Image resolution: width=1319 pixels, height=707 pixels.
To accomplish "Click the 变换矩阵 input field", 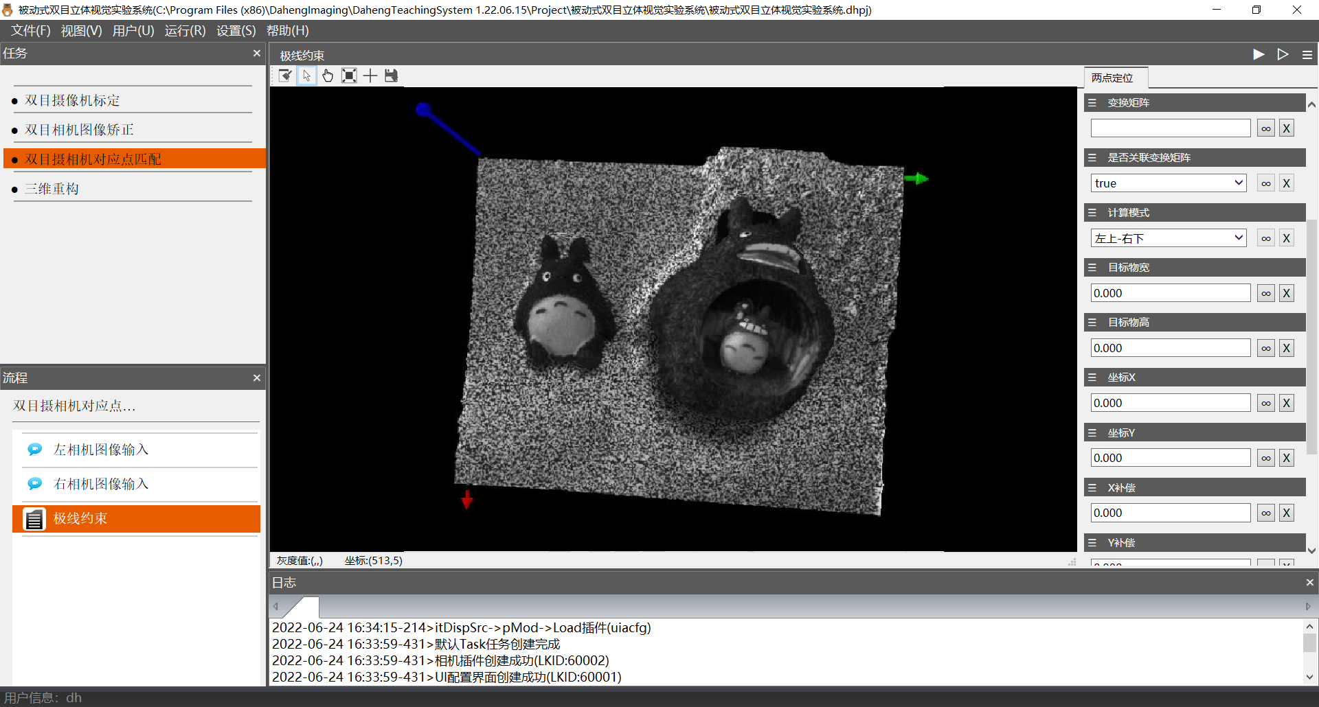I will click(x=1171, y=128).
